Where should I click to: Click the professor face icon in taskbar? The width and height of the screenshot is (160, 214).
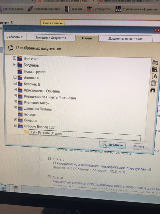15,189
